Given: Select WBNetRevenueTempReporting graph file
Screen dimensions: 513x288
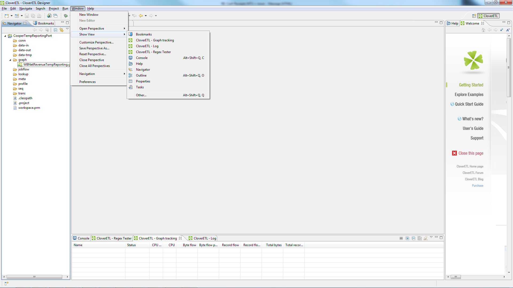Looking at the screenshot, I should (x=44, y=65).
